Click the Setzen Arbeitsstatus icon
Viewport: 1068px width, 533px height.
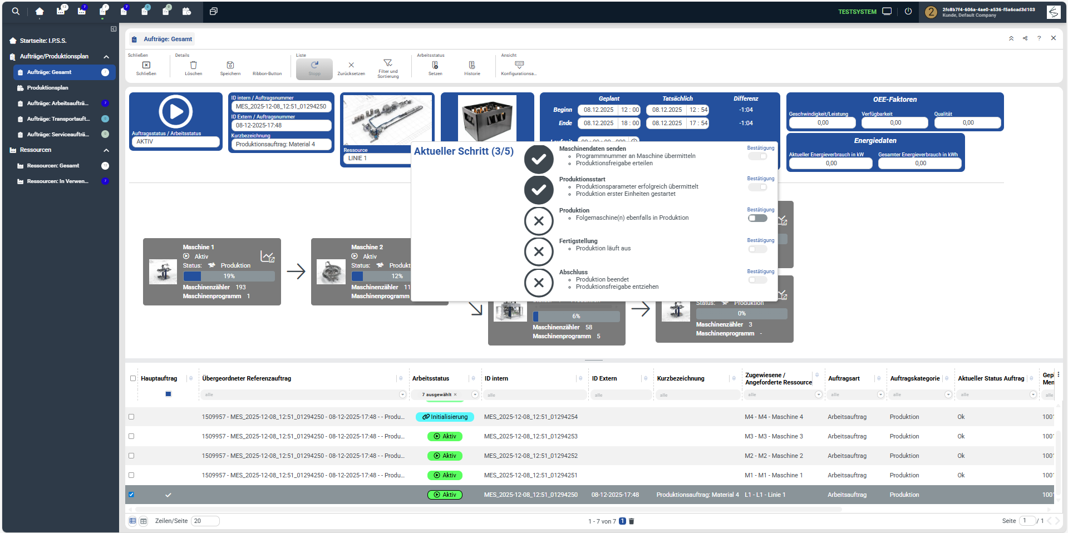point(435,66)
